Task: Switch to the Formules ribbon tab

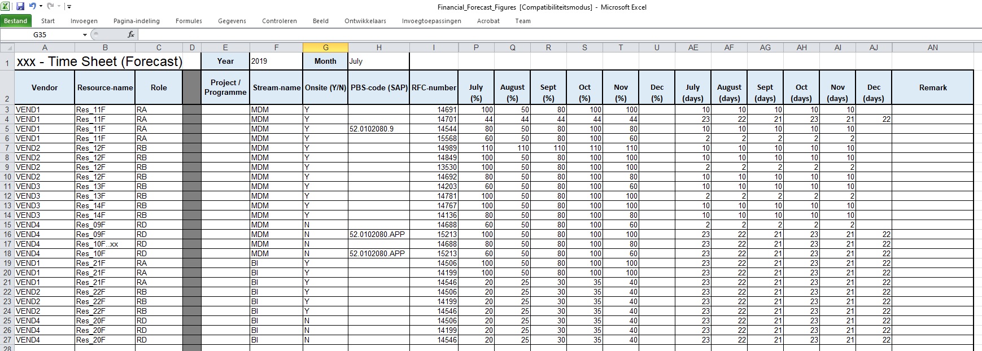Action: pos(189,21)
